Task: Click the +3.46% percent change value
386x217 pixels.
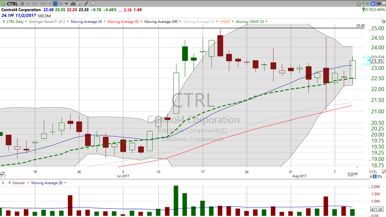Action: tap(110, 10)
